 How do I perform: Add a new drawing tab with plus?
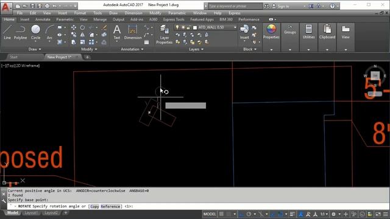pos(87,57)
